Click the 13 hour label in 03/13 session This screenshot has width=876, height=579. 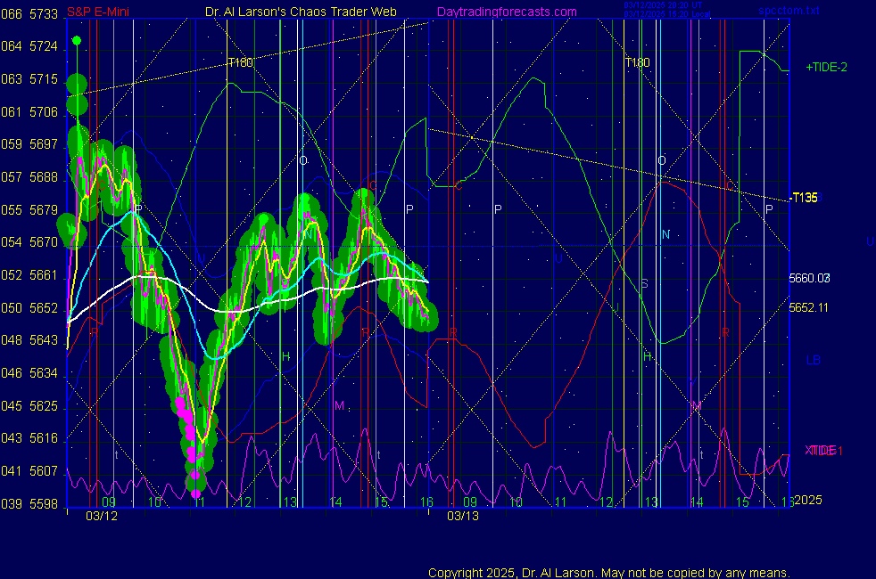coord(651,502)
